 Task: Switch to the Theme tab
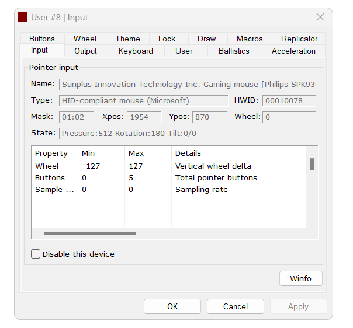tap(127, 39)
